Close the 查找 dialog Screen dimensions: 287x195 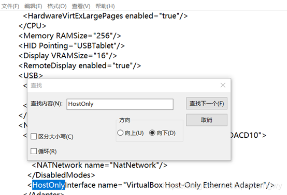click(x=223, y=85)
